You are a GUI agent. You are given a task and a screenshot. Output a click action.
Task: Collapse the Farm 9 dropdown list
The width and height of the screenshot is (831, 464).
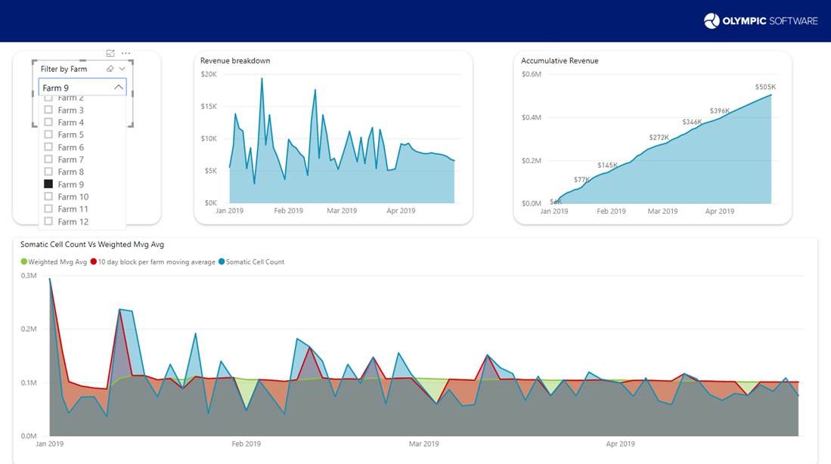pyautogui.click(x=118, y=88)
